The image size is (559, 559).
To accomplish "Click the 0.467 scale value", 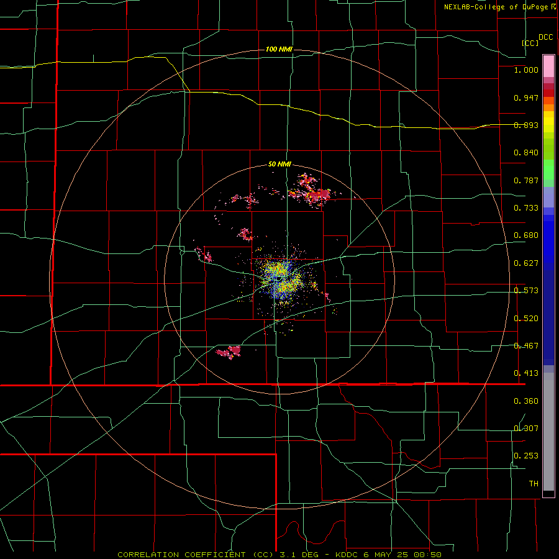I will point(526,346).
